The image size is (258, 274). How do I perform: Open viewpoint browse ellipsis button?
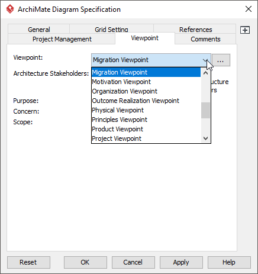pyautogui.click(x=220, y=60)
